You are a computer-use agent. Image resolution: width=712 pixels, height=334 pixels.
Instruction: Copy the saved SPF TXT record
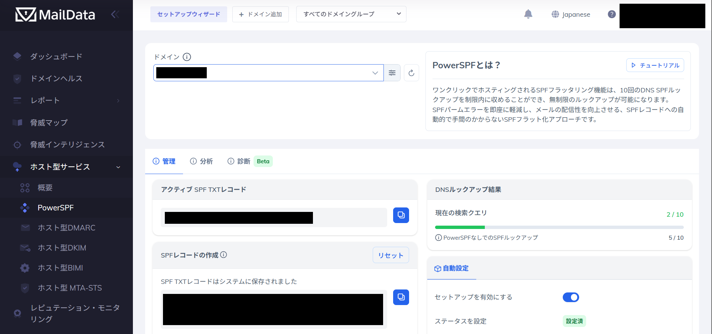401,297
